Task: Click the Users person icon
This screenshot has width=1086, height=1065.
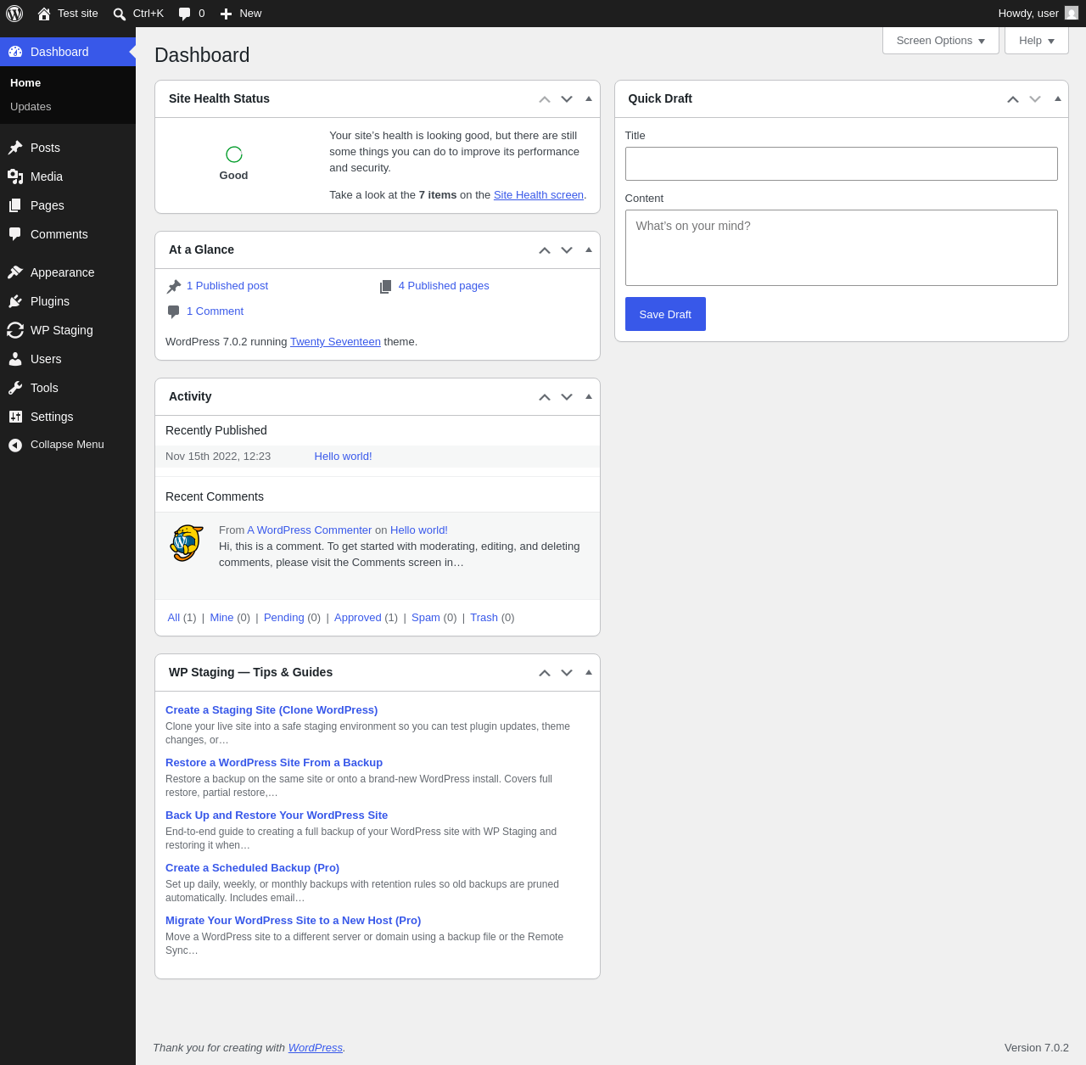Action: (15, 359)
